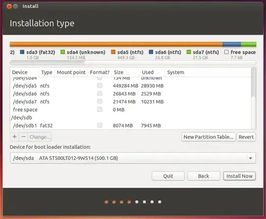Screen dimensions: 266x219
Task: Click the white free space legend square
Action: [226, 52]
